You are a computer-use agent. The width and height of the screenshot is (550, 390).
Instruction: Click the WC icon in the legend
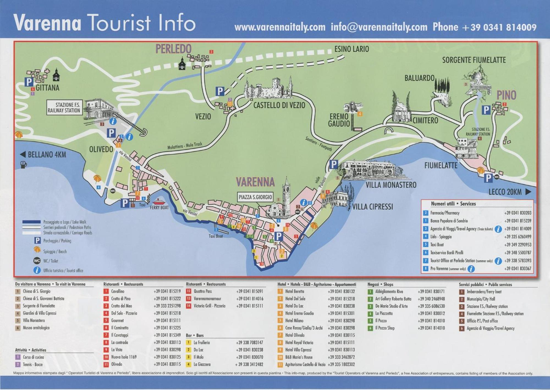(37, 261)
